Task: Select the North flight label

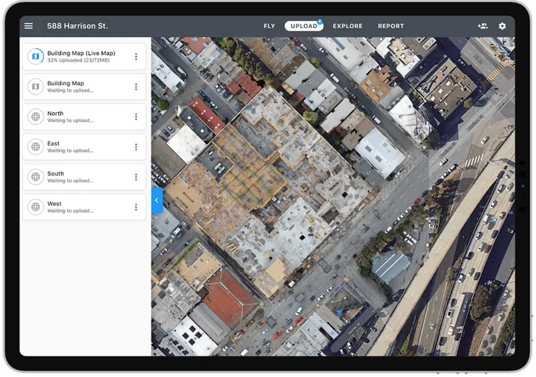Action: point(55,113)
